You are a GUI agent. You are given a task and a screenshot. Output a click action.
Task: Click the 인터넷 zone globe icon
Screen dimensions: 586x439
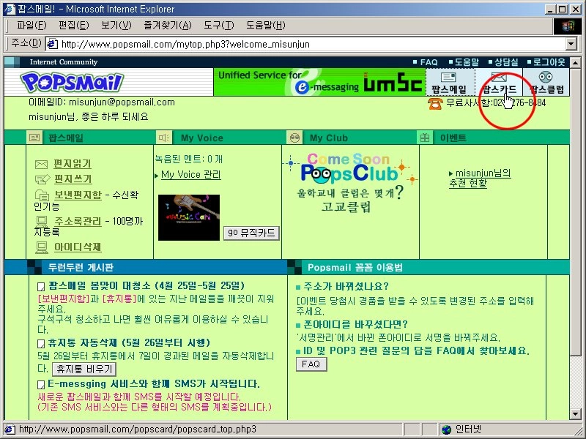tap(446, 429)
